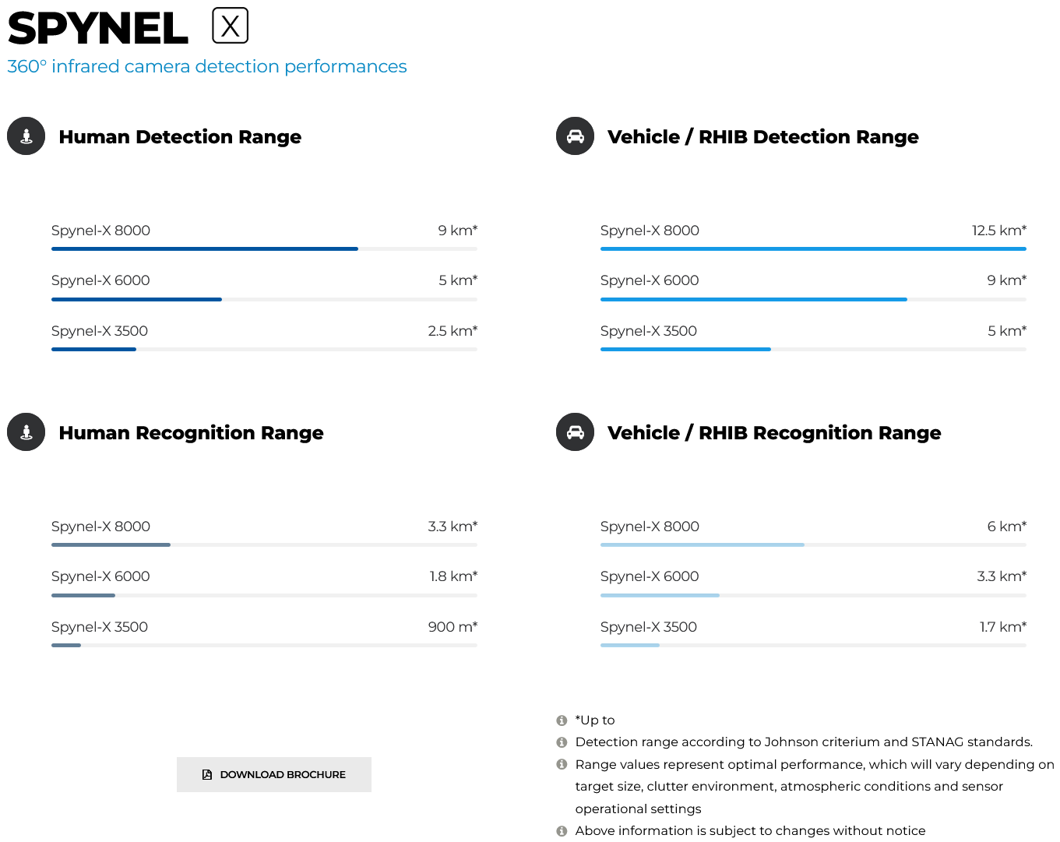
Task: Download the brochure
Action: (x=274, y=774)
